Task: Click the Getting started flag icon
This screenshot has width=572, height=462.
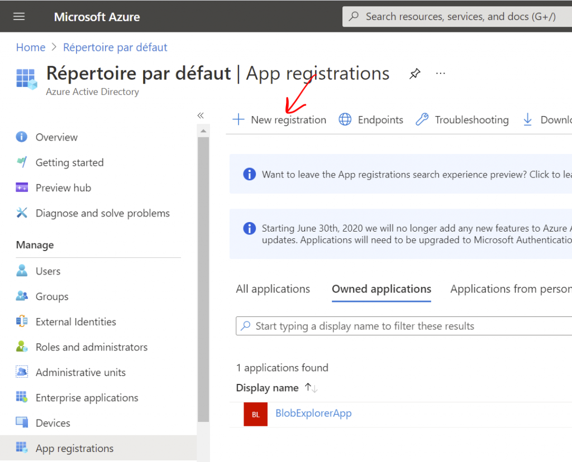Action: point(22,162)
